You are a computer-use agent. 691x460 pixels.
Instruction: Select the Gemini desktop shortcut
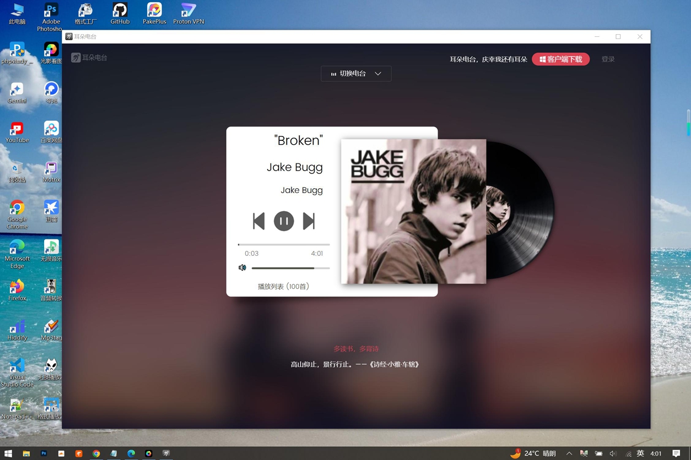17,93
